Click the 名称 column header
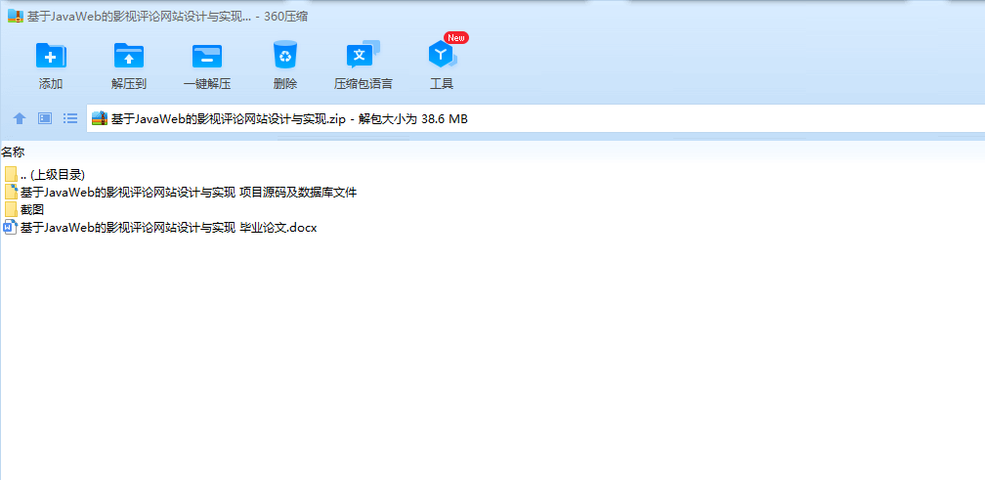The height and width of the screenshot is (480, 985). 13,152
